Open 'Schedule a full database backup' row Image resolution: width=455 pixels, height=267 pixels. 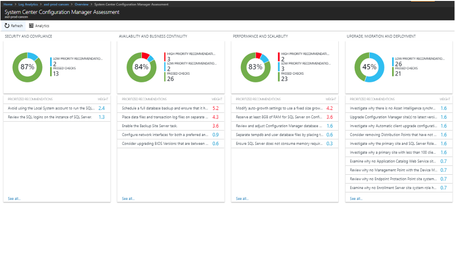pyautogui.click(x=171, y=108)
